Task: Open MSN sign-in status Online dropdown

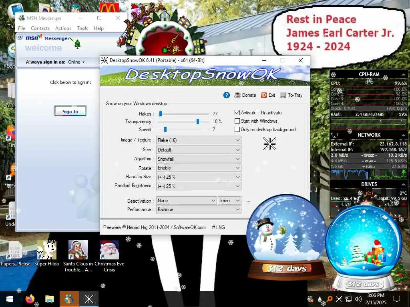Action: coord(76,62)
